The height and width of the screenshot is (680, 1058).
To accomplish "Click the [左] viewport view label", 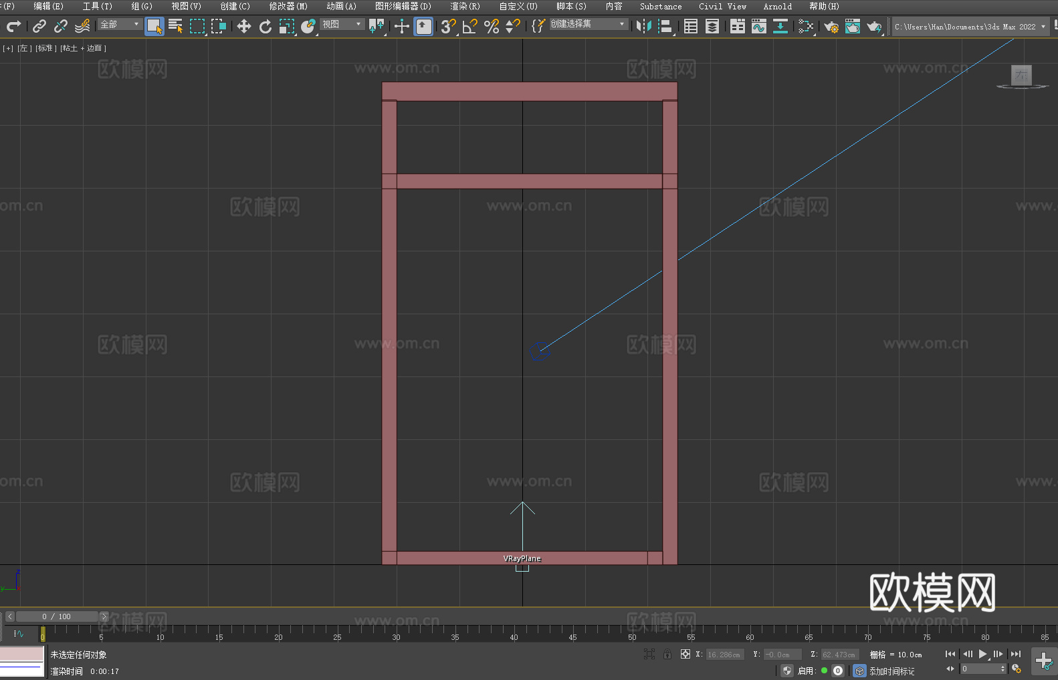I will coord(24,48).
